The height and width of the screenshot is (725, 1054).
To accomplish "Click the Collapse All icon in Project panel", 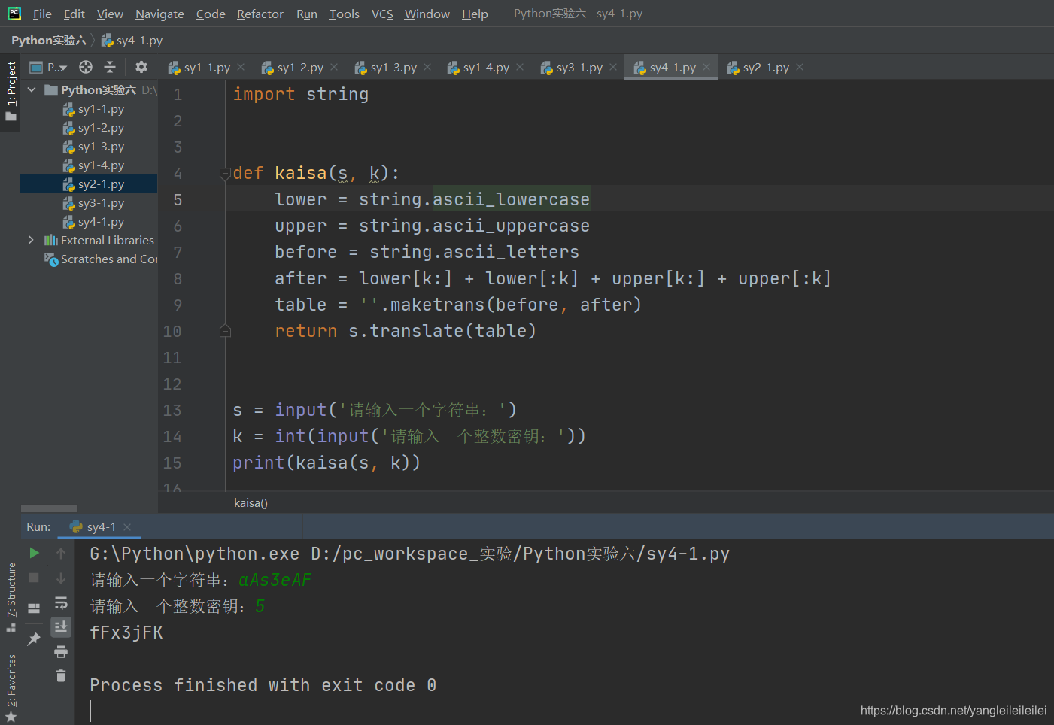I will click(x=110, y=67).
